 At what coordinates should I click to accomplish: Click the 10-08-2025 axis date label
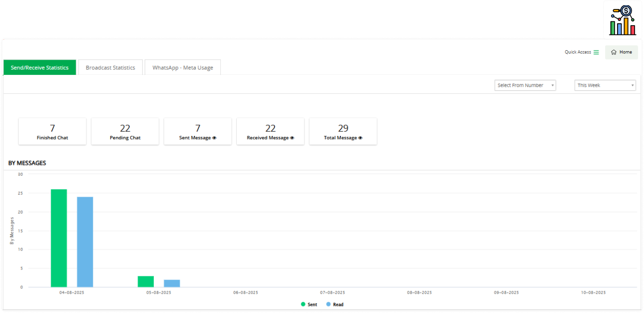[593, 293]
